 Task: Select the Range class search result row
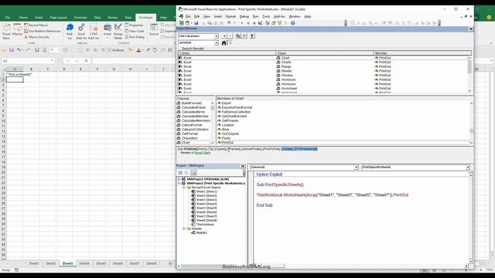[323, 66]
